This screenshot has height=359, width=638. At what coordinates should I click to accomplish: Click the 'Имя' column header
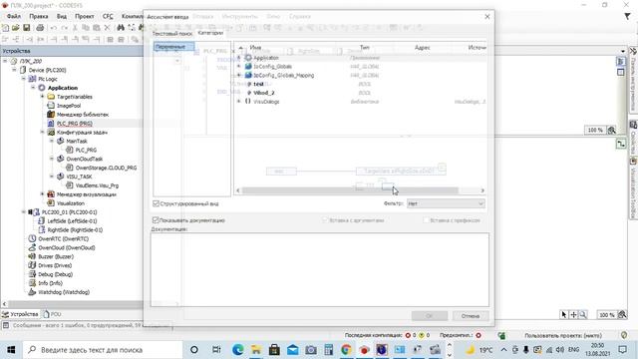pyautogui.click(x=255, y=48)
